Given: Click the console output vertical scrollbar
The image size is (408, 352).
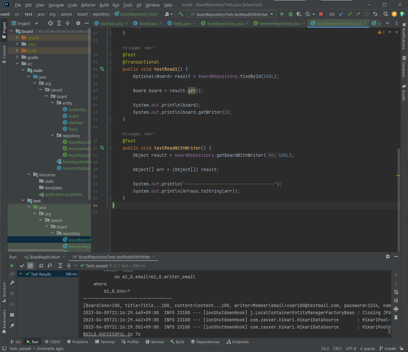Looking at the screenshot, I should click(x=389, y=329).
